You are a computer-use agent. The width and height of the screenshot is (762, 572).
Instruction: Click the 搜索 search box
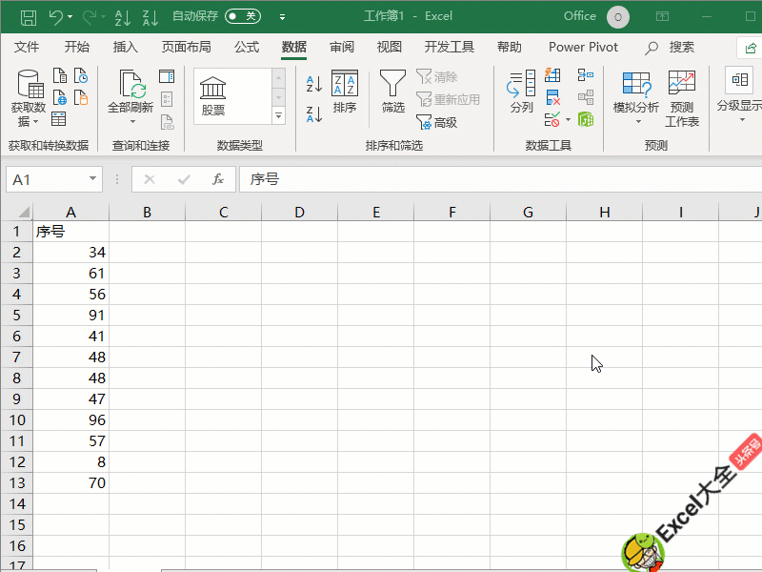pos(671,47)
